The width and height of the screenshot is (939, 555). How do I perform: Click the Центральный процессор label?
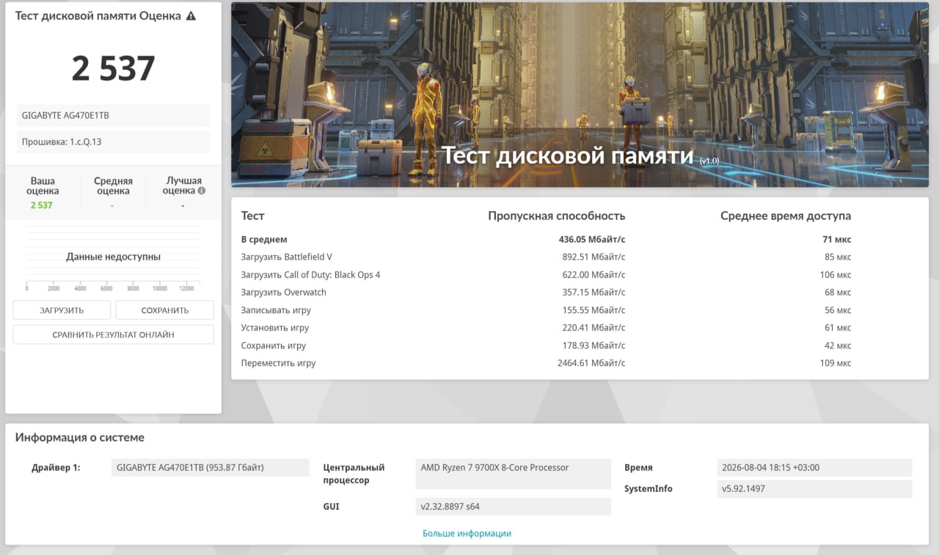354,474
